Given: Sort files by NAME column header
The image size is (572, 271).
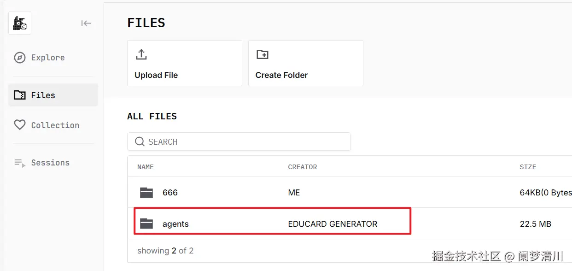Looking at the screenshot, I should point(146,167).
